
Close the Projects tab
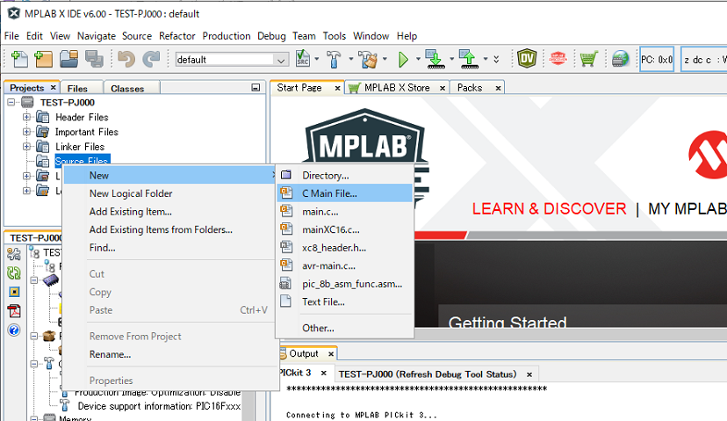coord(54,87)
